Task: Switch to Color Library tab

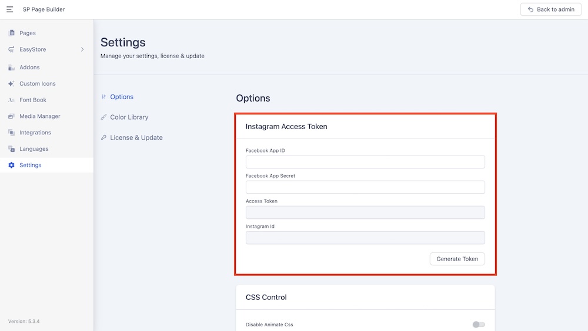Action: (129, 117)
